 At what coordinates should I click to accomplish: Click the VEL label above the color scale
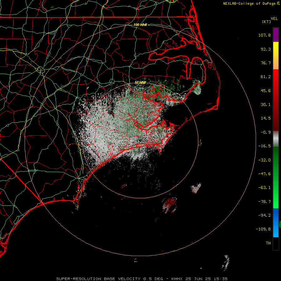tap(274, 19)
